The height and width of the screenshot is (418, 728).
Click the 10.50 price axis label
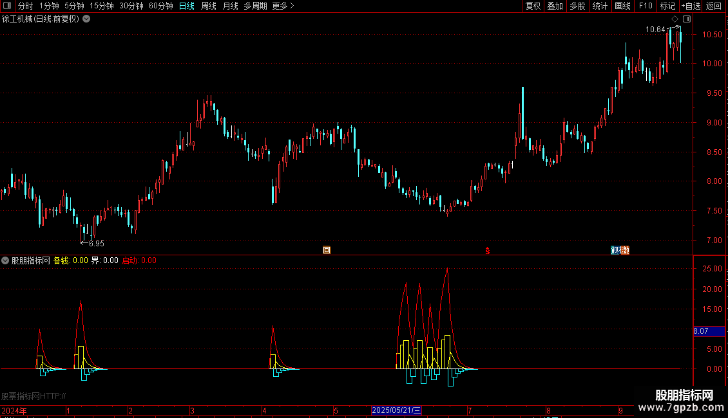[x=712, y=34]
